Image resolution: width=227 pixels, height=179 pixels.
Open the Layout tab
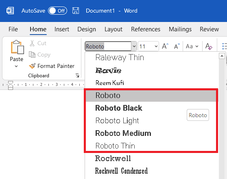pyautogui.click(x=113, y=29)
